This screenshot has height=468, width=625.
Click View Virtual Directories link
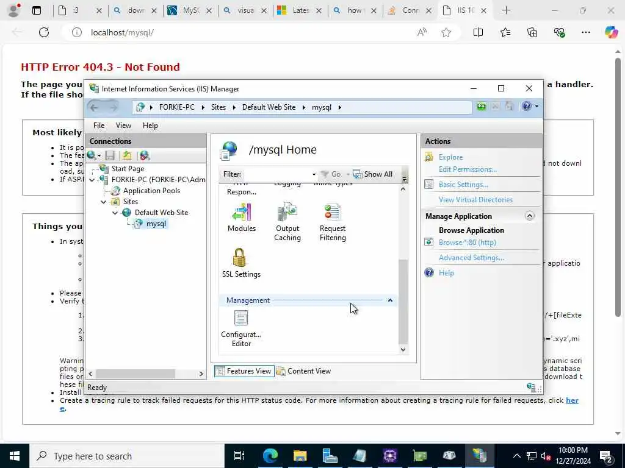point(475,200)
